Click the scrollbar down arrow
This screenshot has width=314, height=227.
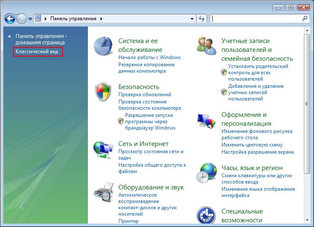coord(307,220)
